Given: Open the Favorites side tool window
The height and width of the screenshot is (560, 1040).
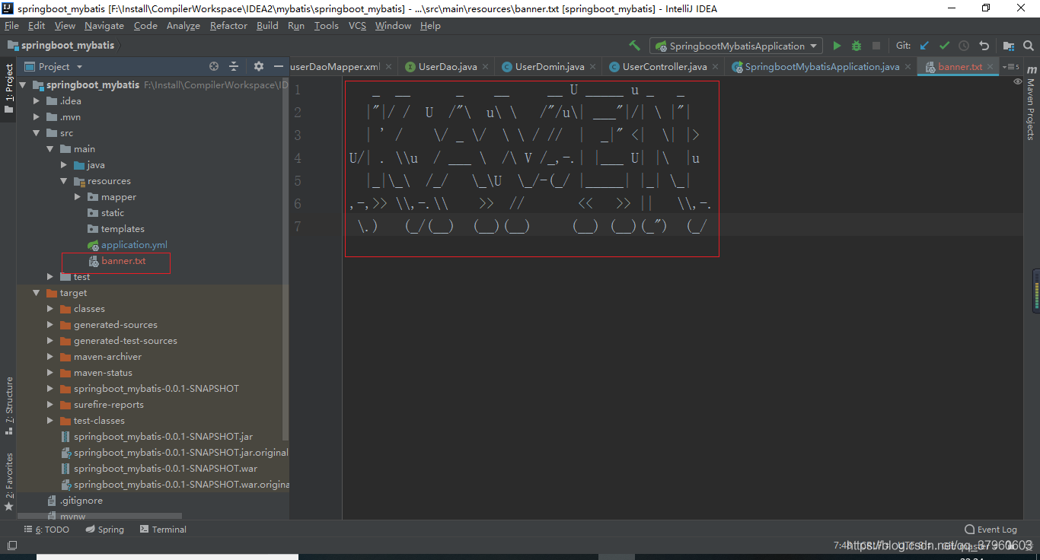Looking at the screenshot, I should coord(9,482).
